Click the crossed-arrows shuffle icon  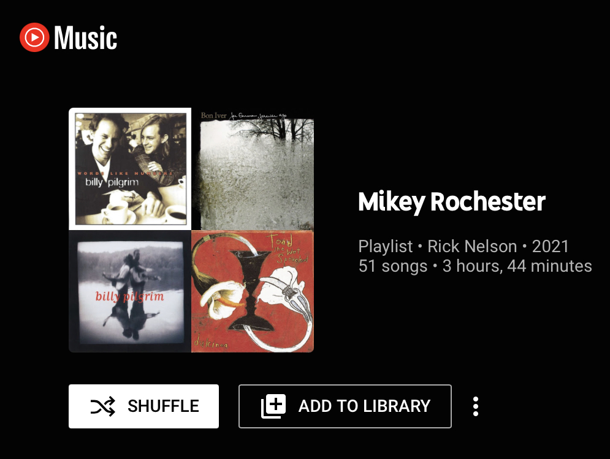click(x=103, y=406)
